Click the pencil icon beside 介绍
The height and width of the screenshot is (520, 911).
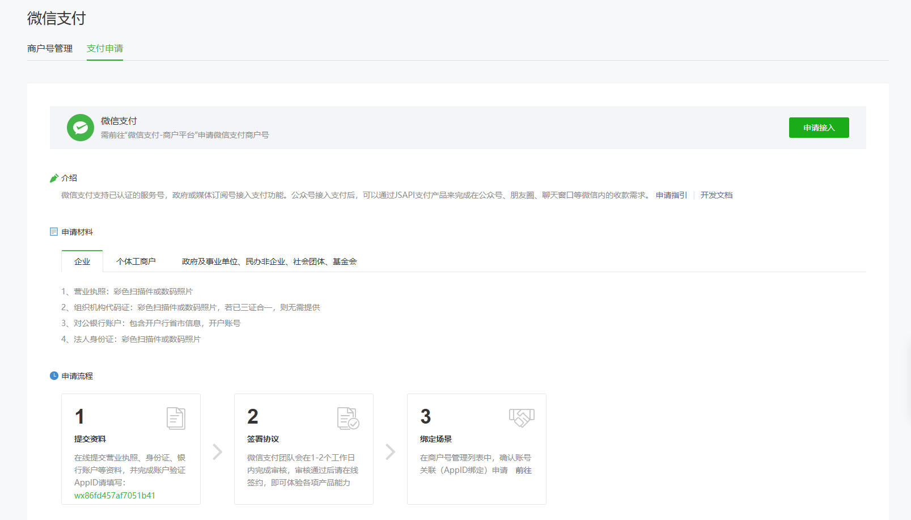pyautogui.click(x=54, y=178)
